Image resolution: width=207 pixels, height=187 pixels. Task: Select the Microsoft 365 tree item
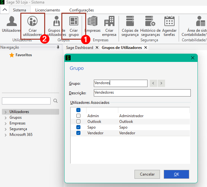point(21,135)
